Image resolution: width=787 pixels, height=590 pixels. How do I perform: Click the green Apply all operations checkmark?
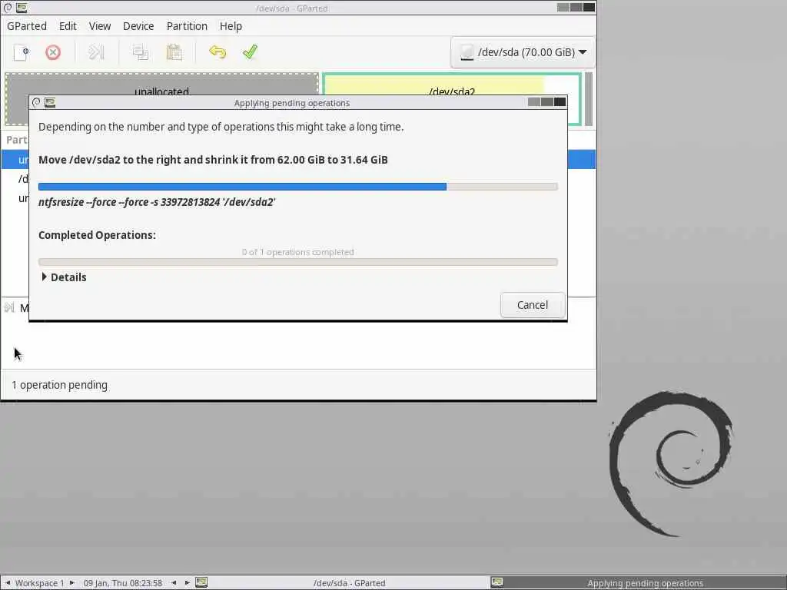[x=250, y=51]
